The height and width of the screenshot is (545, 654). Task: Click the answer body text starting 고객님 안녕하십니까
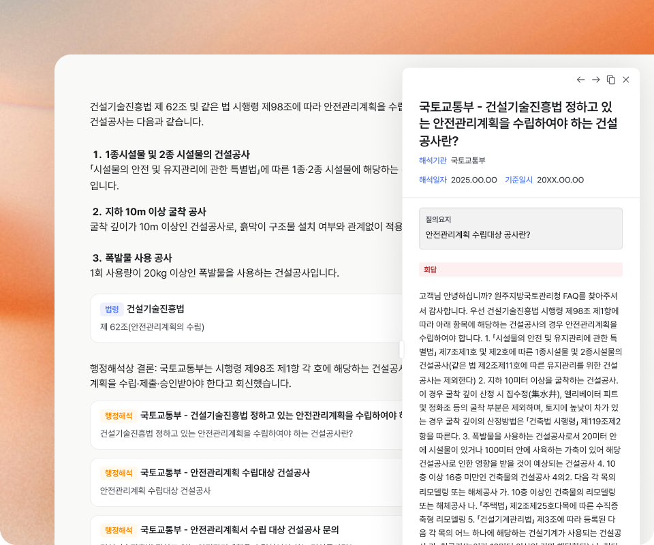pyautogui.click(x=520, y=417)
